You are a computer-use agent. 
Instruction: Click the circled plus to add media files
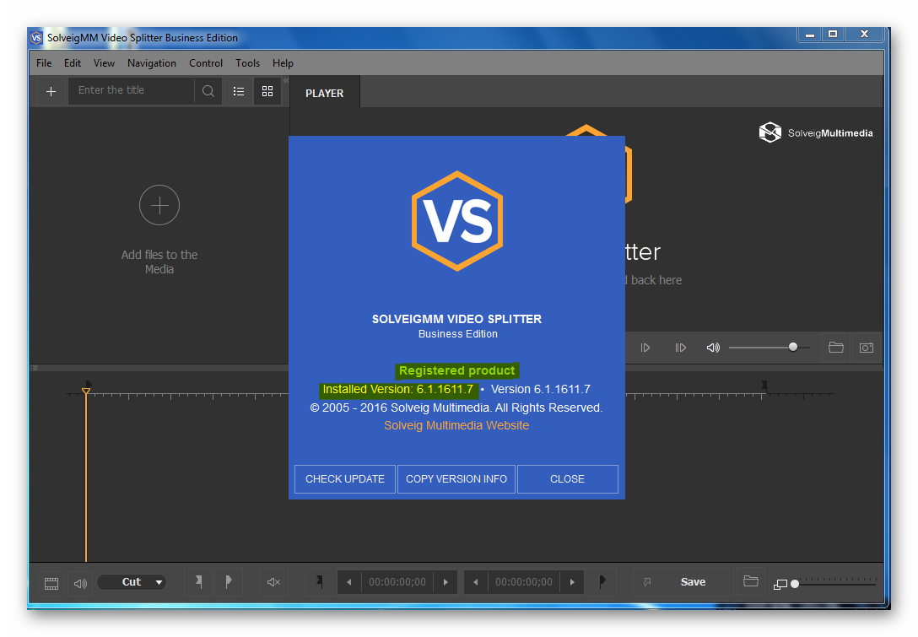click(x=159, y=205)
